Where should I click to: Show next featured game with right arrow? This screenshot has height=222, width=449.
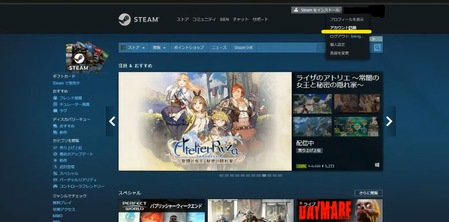(x=389, y=121)
